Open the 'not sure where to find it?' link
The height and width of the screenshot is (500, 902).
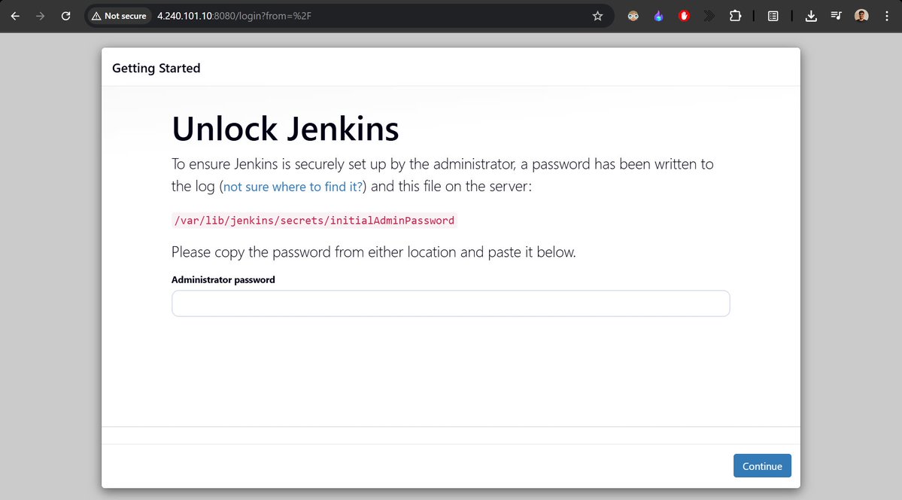click(292, 185)
